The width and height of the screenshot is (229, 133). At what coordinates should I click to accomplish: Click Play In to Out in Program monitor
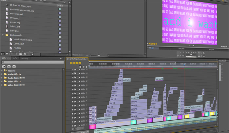183,56
